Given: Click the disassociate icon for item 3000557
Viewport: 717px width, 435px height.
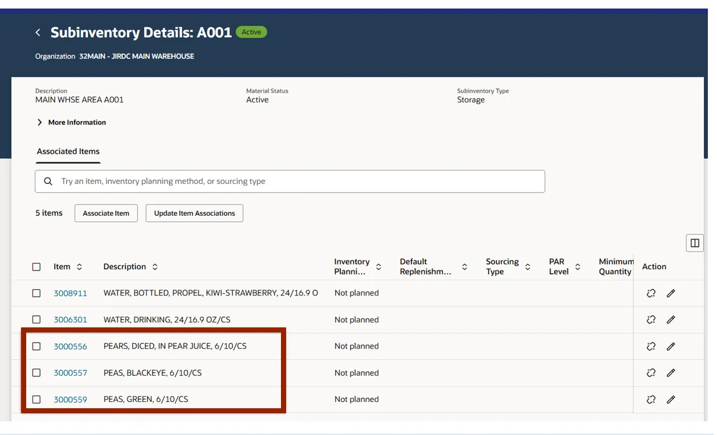Looking at the screenshot, I should (x=651, y=373).
